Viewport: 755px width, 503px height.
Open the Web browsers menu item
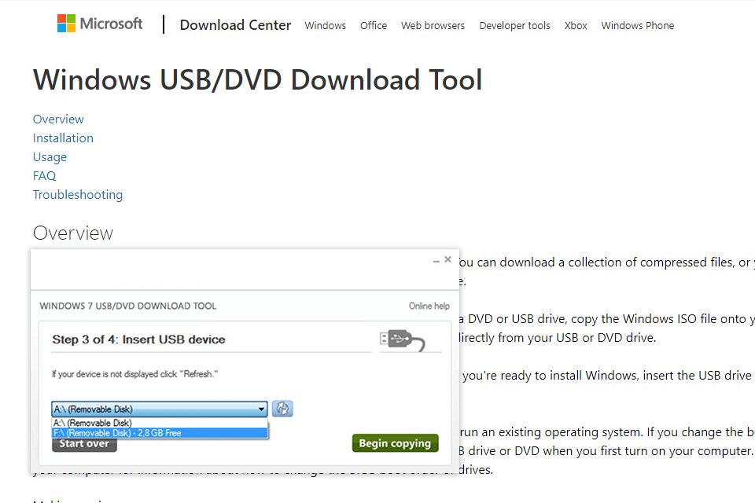pyautogui.click(x=433, y=25)
